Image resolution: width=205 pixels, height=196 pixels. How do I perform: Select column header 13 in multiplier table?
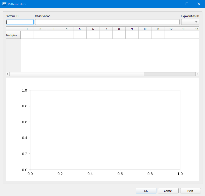tap(184, 29)
